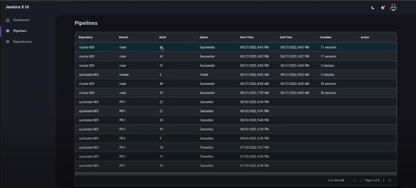416x188 pixels.
Task: Advance to next page with the right chevron
Action: tap(384, 180)
